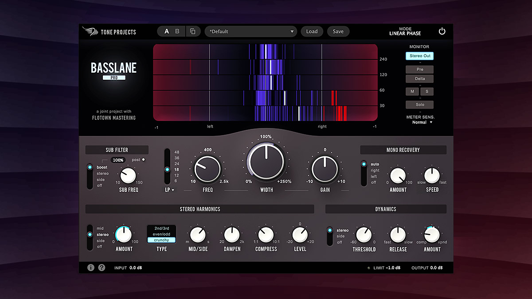Click the GAIN knob
The image size is (532, 299).
[x=325, y=170]
